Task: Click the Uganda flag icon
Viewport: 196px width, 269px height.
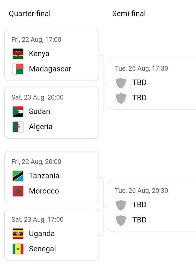Action: pos(18,234)
